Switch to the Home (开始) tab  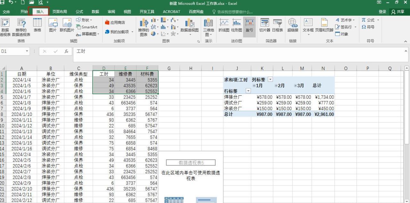[24, 12]
